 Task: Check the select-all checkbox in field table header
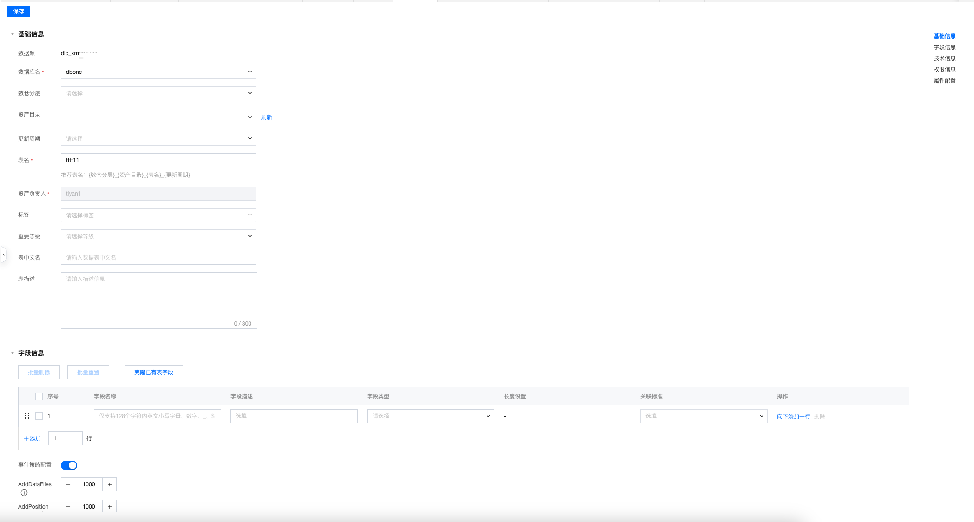tap(39, 397)
